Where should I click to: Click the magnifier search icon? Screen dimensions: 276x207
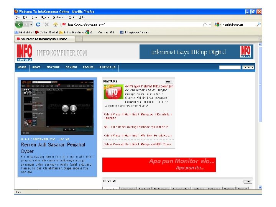(x=258, y=25)
